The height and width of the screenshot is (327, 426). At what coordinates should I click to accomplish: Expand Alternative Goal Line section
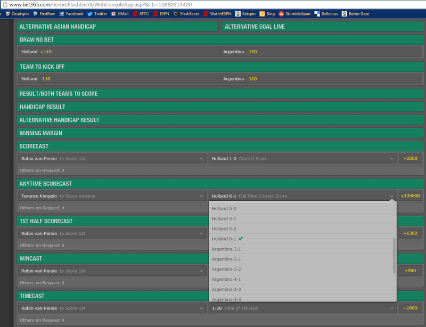point(323,27)
